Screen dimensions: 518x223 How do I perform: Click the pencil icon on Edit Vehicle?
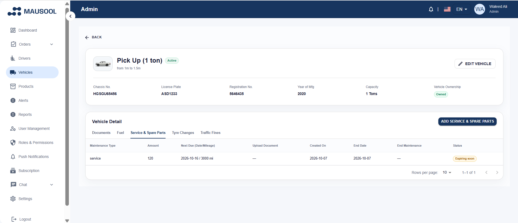(460, 64)
